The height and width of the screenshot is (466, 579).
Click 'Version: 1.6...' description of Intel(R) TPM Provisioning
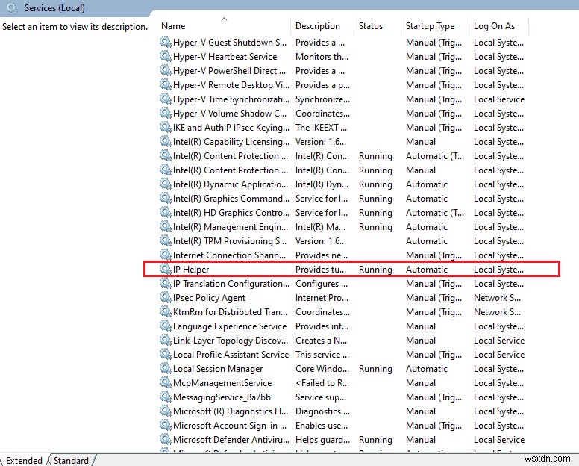pos(321,241)
